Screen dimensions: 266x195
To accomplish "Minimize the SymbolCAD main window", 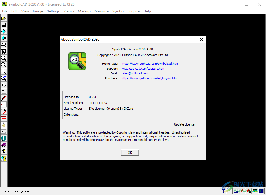I will (x=234, y=4).
